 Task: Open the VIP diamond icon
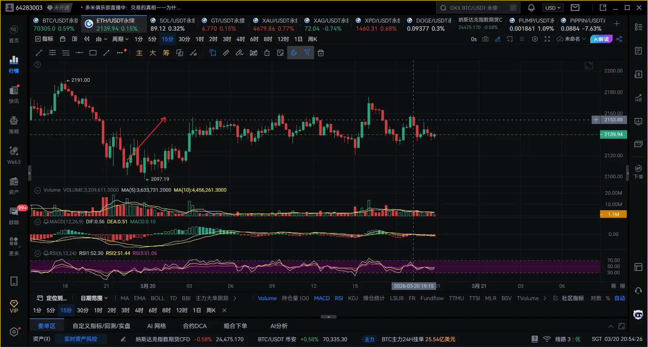(x=14, y=306)
